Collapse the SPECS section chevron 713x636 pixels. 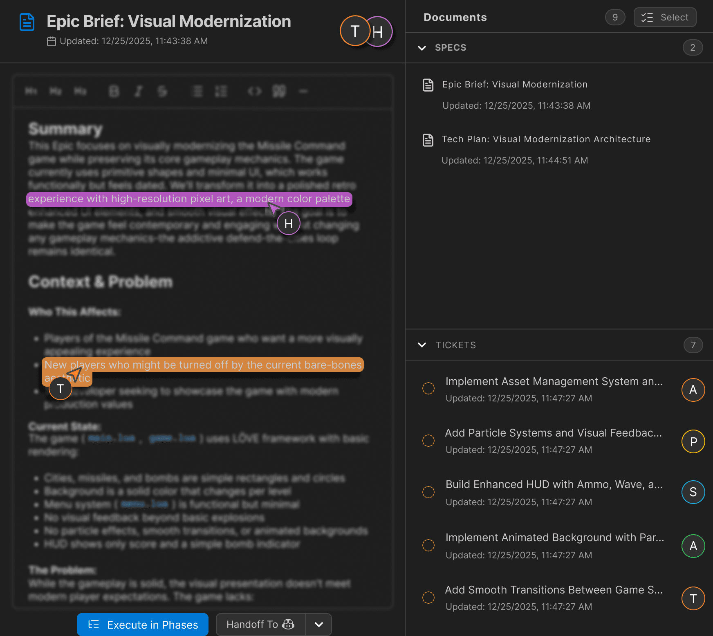[422, 48]
